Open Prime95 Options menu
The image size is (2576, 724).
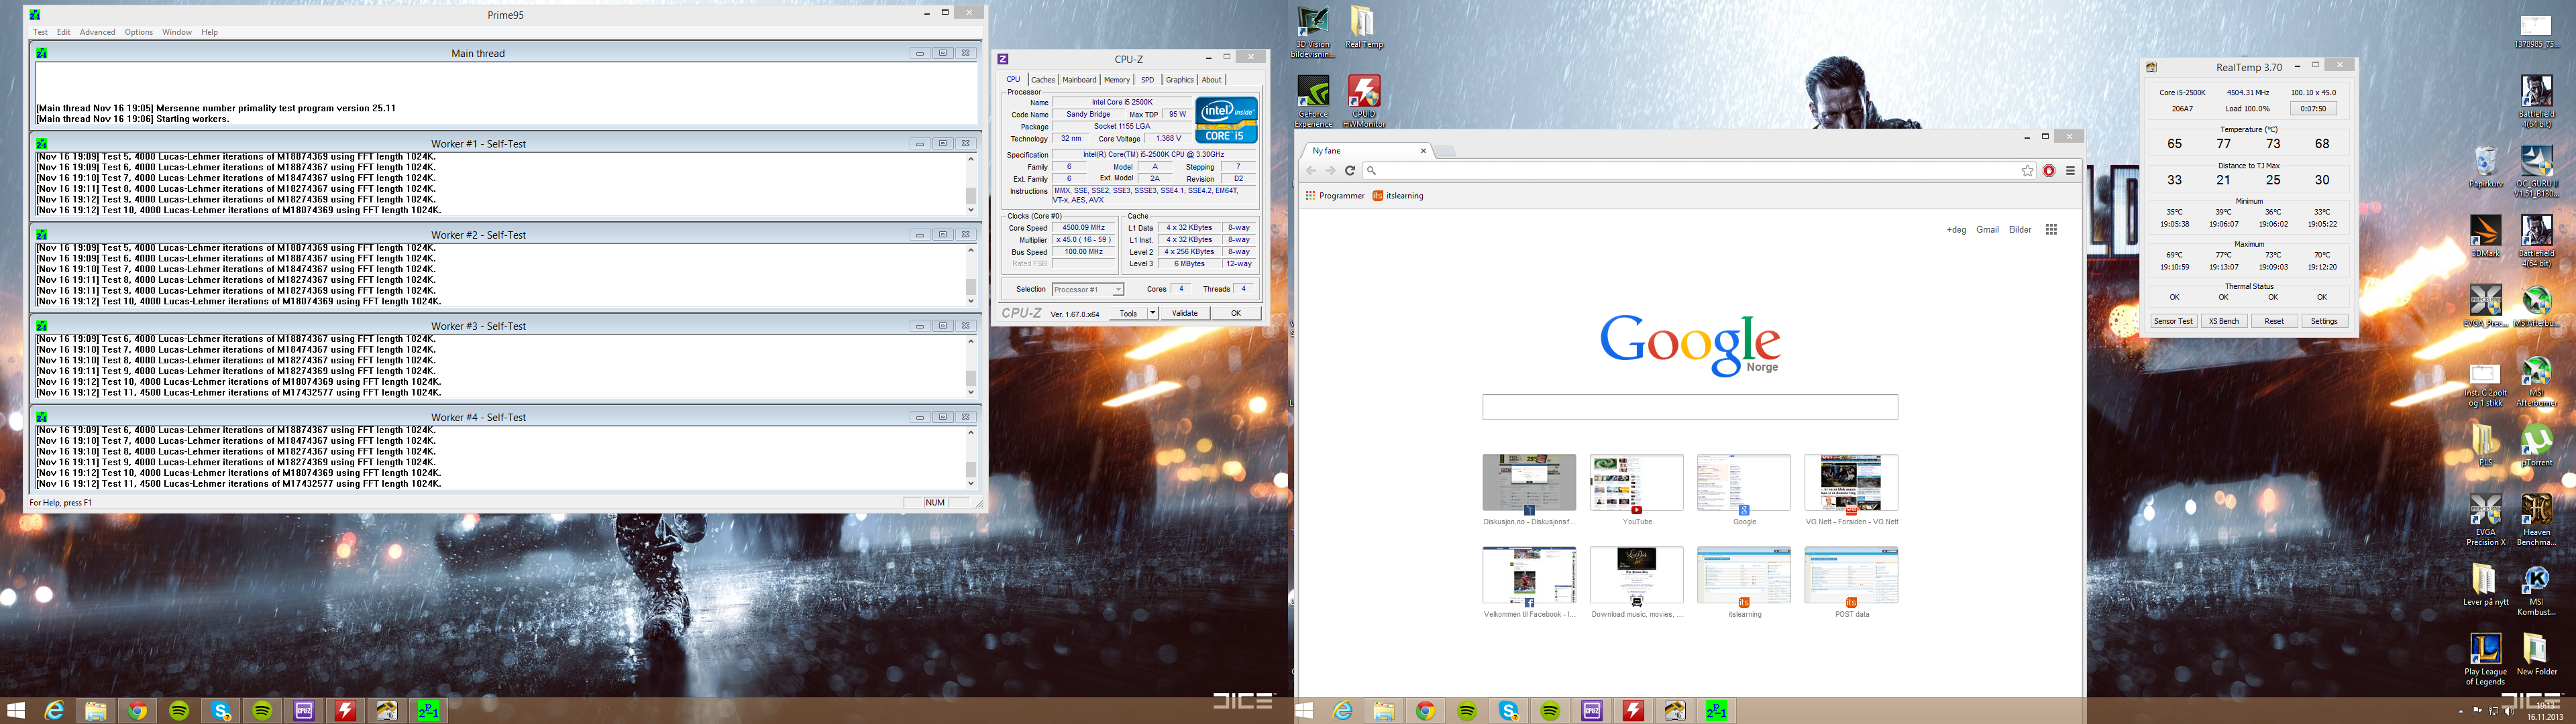click(x=138, y=32)
